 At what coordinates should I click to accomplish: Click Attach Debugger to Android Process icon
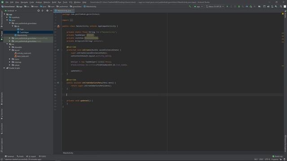251,7
